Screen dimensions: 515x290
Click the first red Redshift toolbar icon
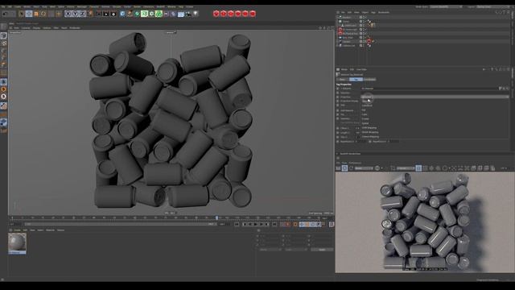pos(216,14)
